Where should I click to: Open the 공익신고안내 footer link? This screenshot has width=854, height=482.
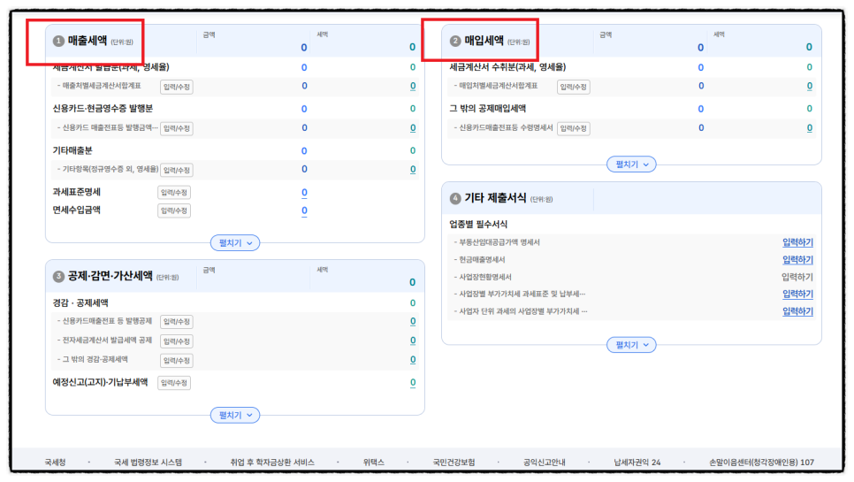tap(544, 463)
